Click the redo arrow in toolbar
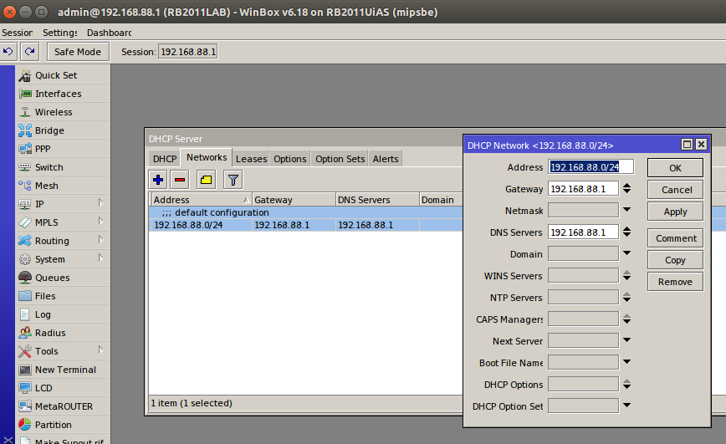 [29, 52]
